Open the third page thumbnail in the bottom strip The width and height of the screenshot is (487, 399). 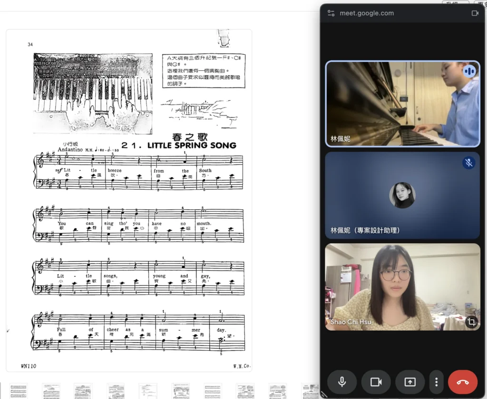pyautogui.click(x=83, y=391)
